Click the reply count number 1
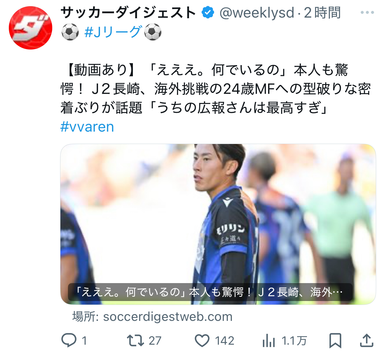Image resolution: width=385 pixels, height=359 pixels. (84, 341)
